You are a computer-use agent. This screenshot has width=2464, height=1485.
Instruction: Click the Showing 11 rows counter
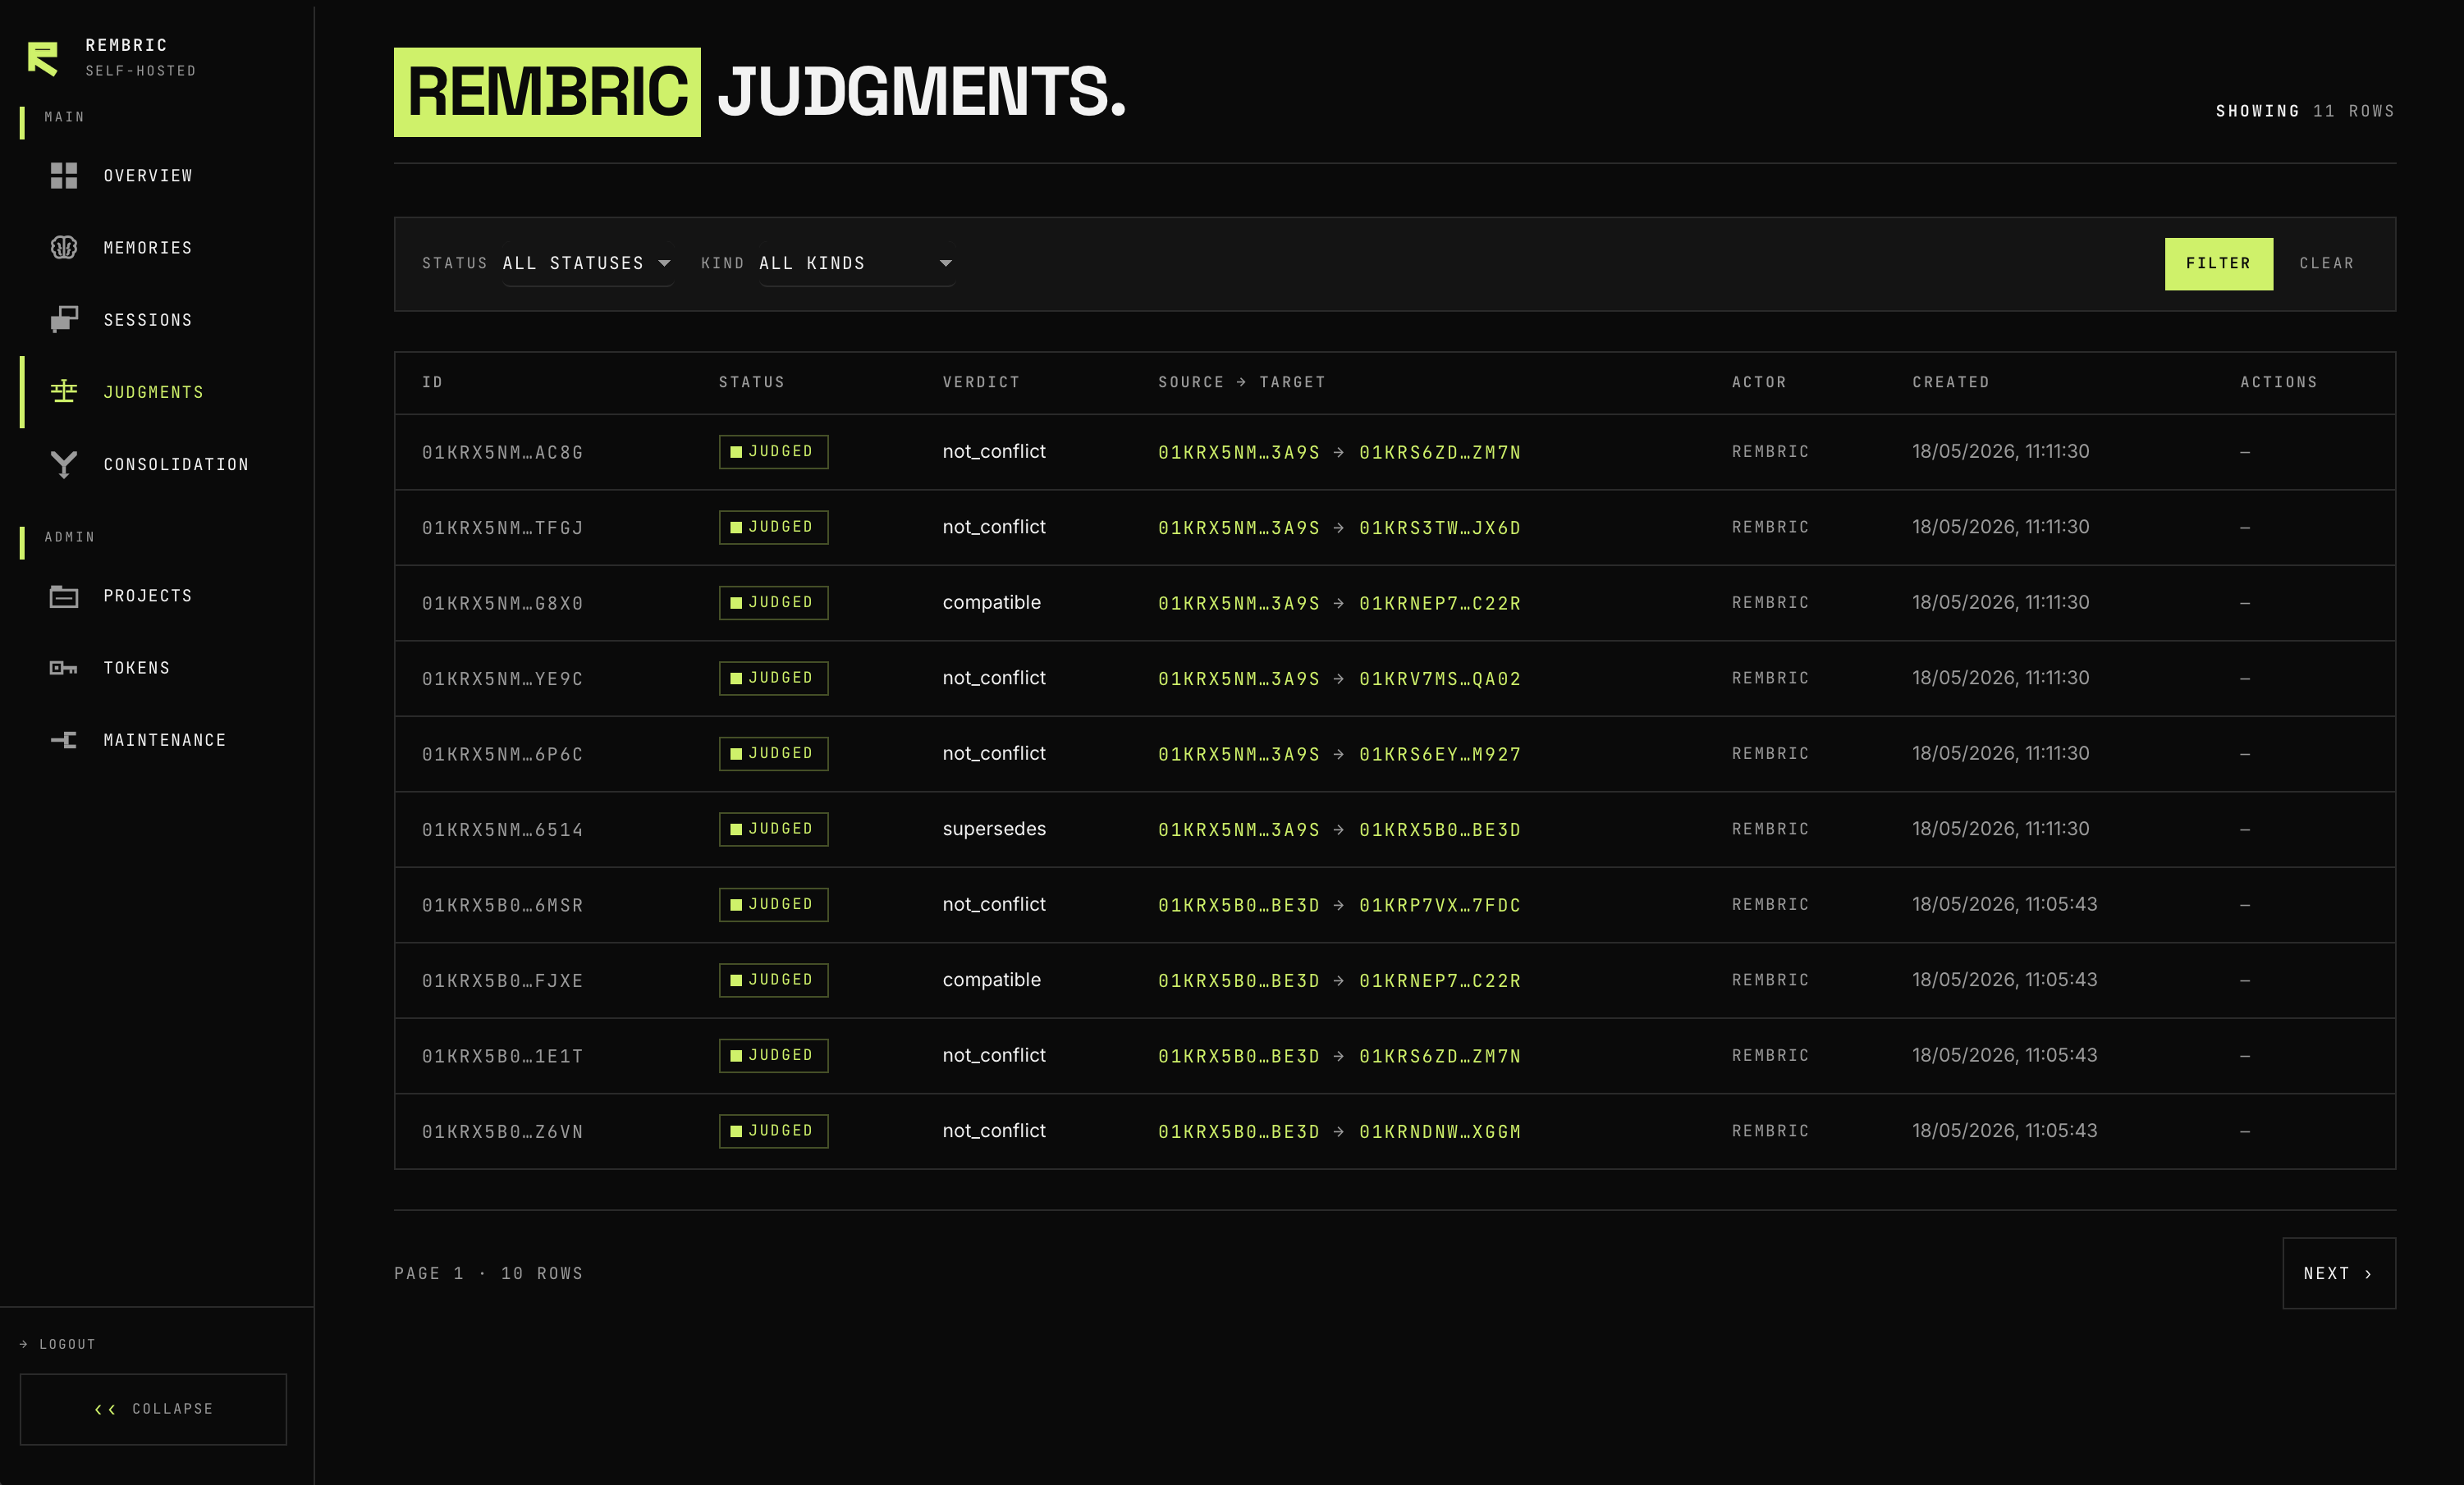2305,111
